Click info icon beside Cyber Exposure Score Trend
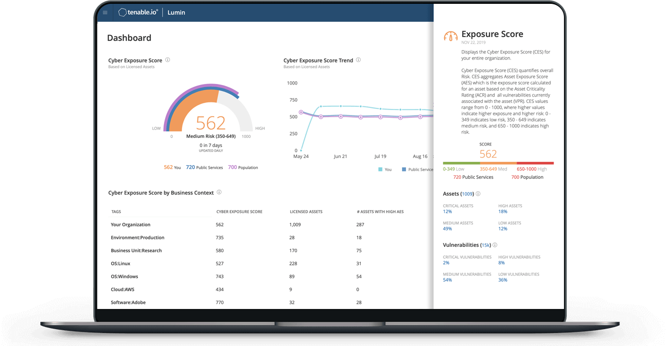The image size is (667, 346). (359, 60)
